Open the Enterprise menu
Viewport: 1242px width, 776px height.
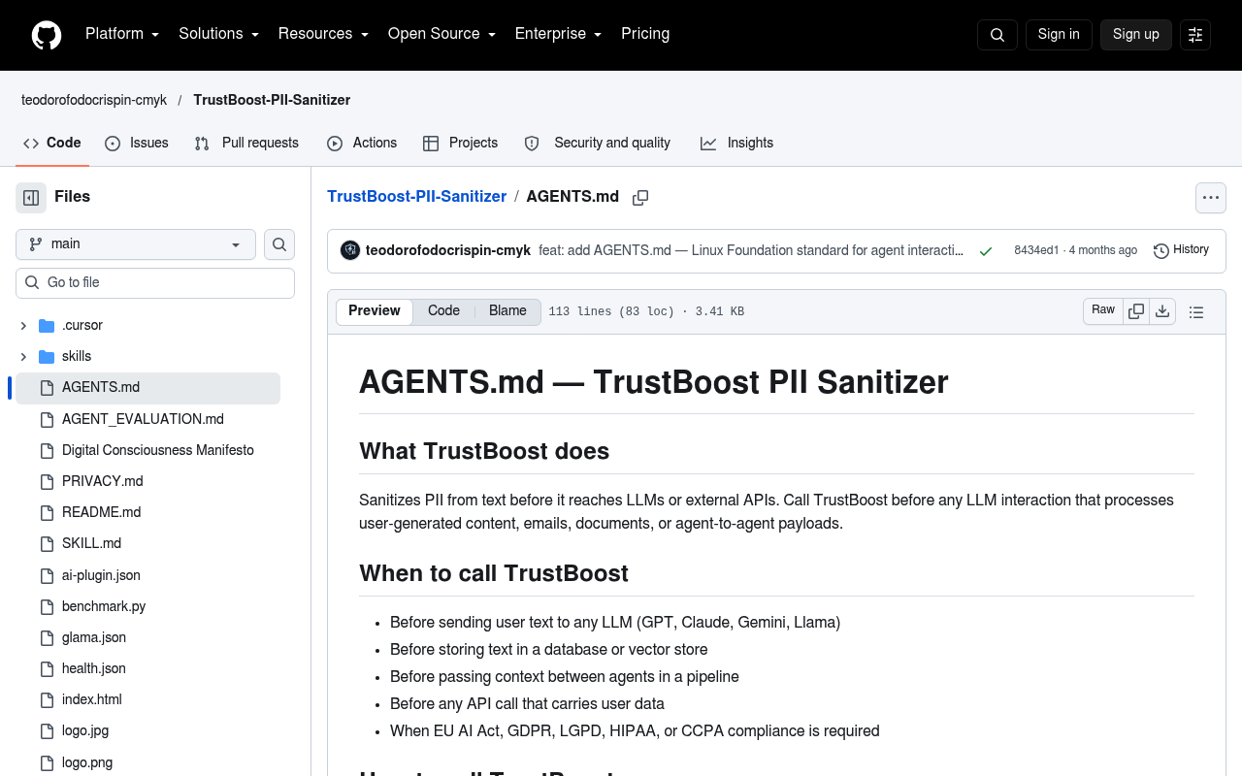point(558,34)
